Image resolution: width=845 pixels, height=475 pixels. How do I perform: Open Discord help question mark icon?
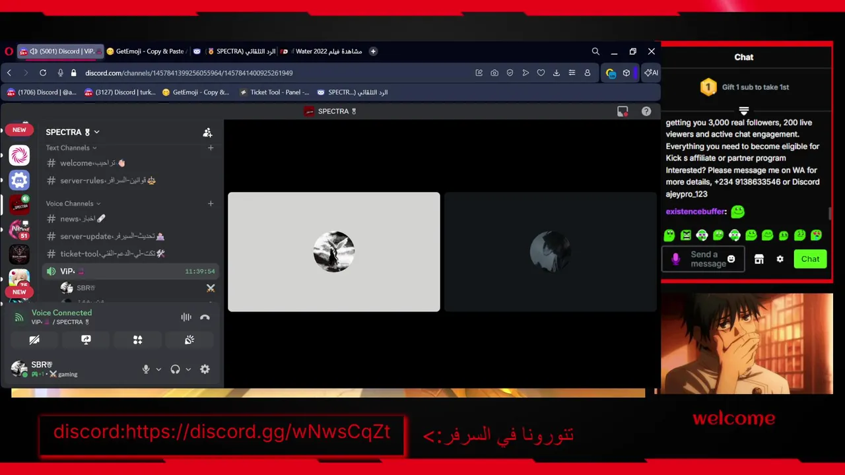(646, 111)
